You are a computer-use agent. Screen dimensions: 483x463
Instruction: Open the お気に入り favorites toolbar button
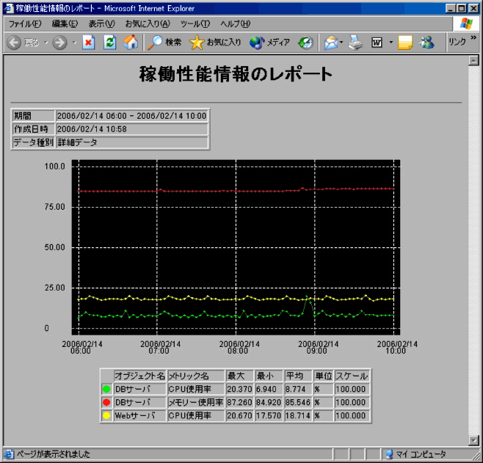coord(216,43)
